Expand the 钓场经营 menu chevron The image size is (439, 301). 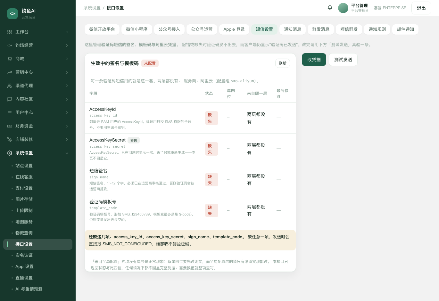click(67, 45)
